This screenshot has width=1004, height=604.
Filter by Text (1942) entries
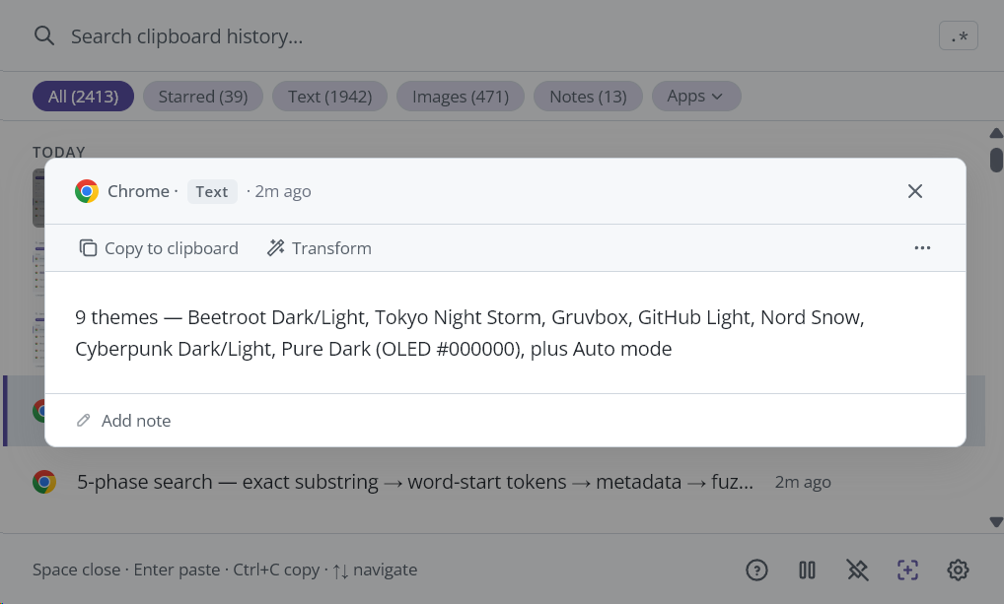tap(329, 97)
